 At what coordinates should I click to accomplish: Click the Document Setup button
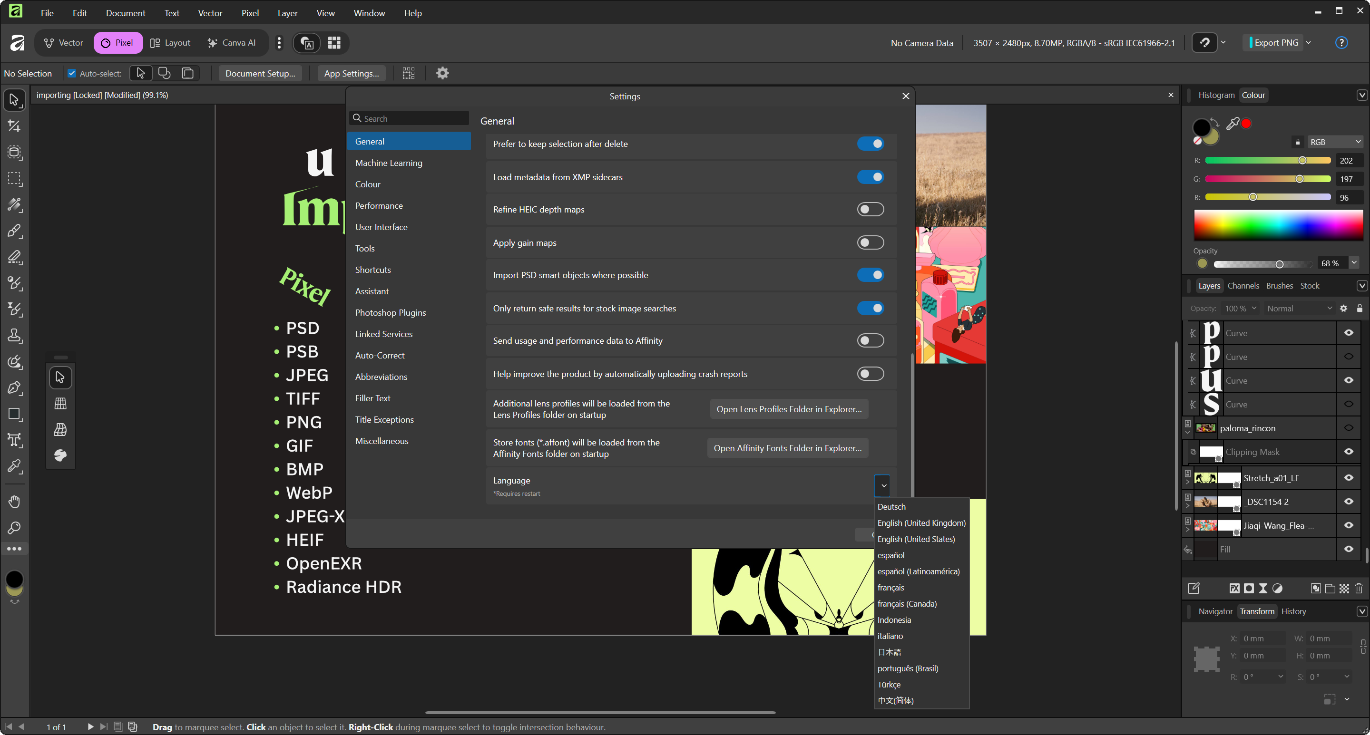pyautogui.click(x=260, y=73)
